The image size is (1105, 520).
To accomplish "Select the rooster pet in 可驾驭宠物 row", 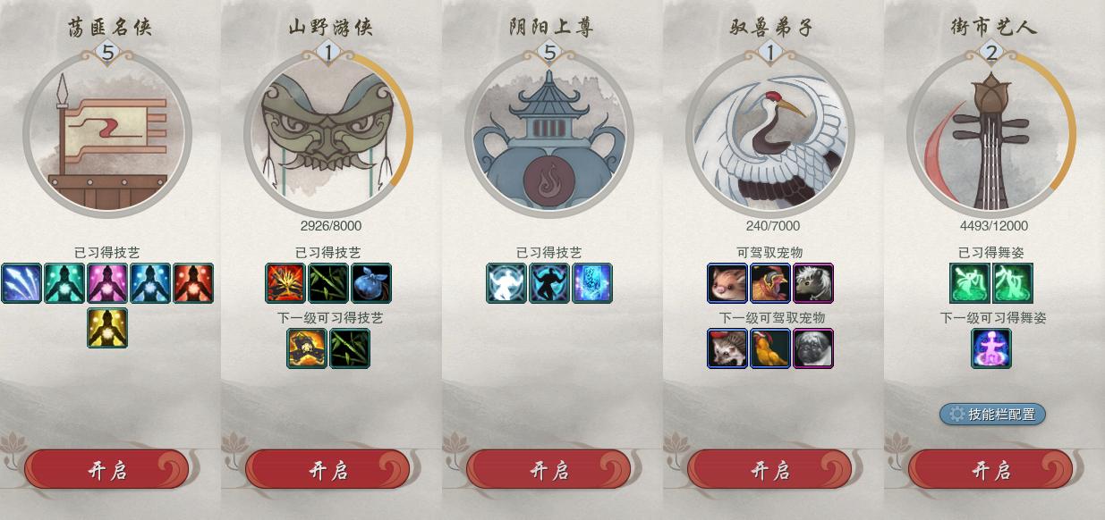I will tap(770, 283).
